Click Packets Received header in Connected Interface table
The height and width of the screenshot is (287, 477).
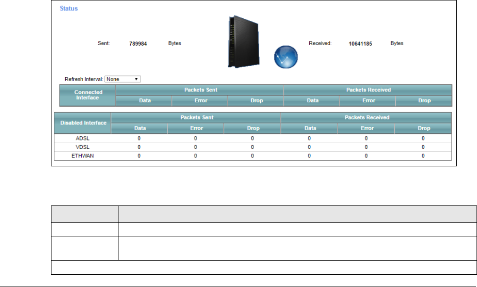(368, 90)
